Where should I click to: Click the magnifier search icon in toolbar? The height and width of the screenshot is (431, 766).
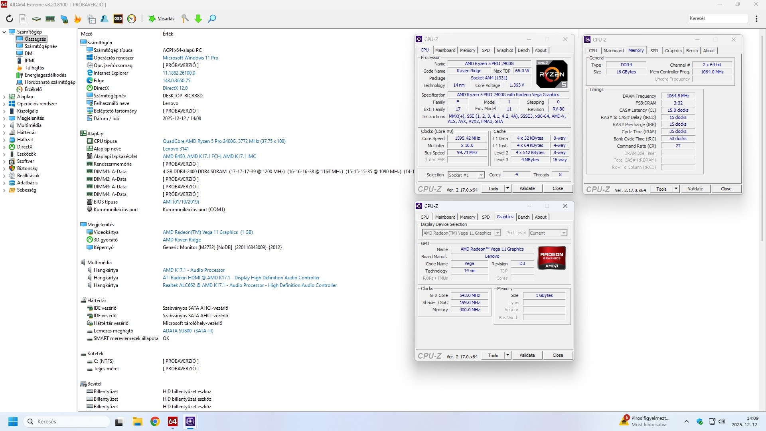point(212,19)
